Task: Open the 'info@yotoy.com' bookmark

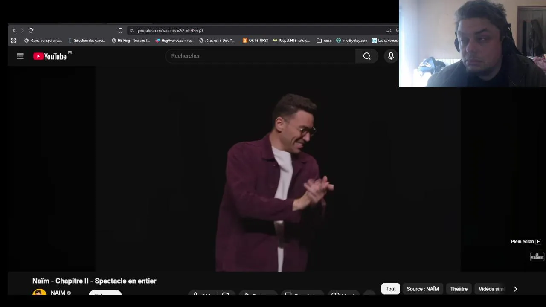Action: point(351,41)
